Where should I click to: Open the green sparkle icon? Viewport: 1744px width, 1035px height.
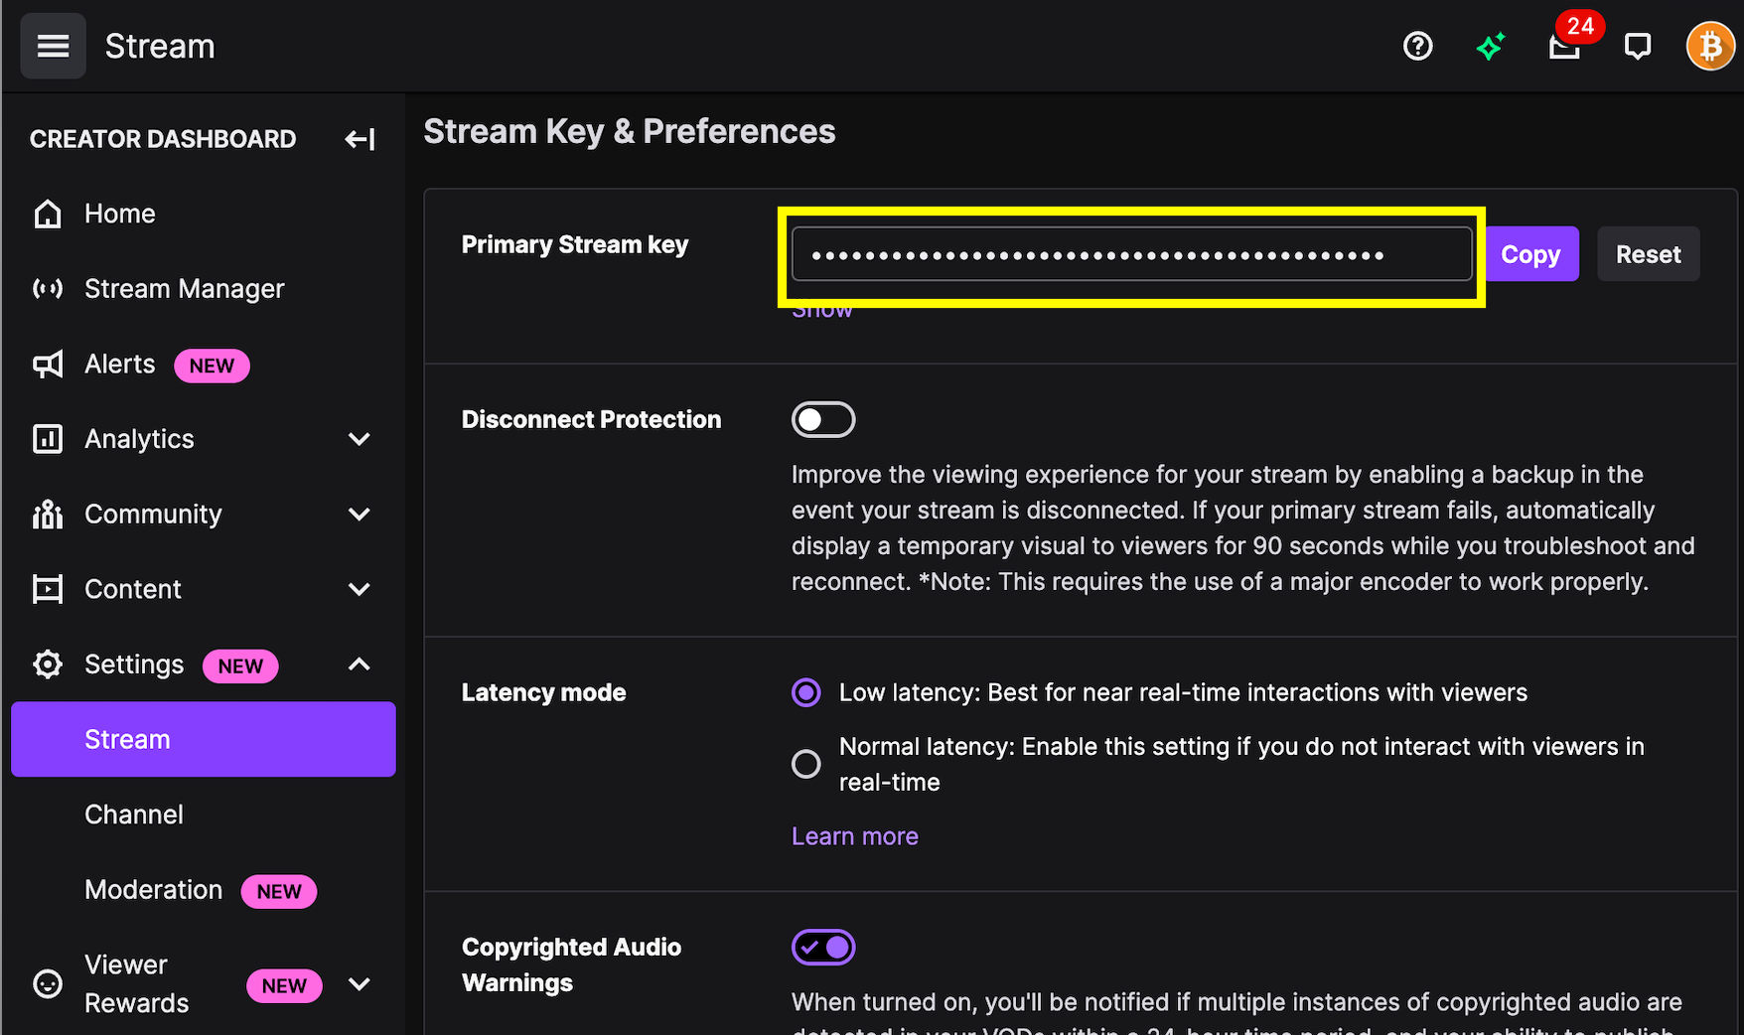pos(1490,46)
